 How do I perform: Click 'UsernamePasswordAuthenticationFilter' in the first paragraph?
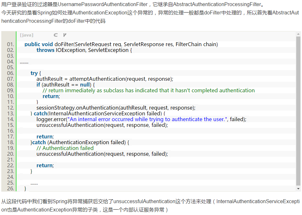tap(102, 4)
